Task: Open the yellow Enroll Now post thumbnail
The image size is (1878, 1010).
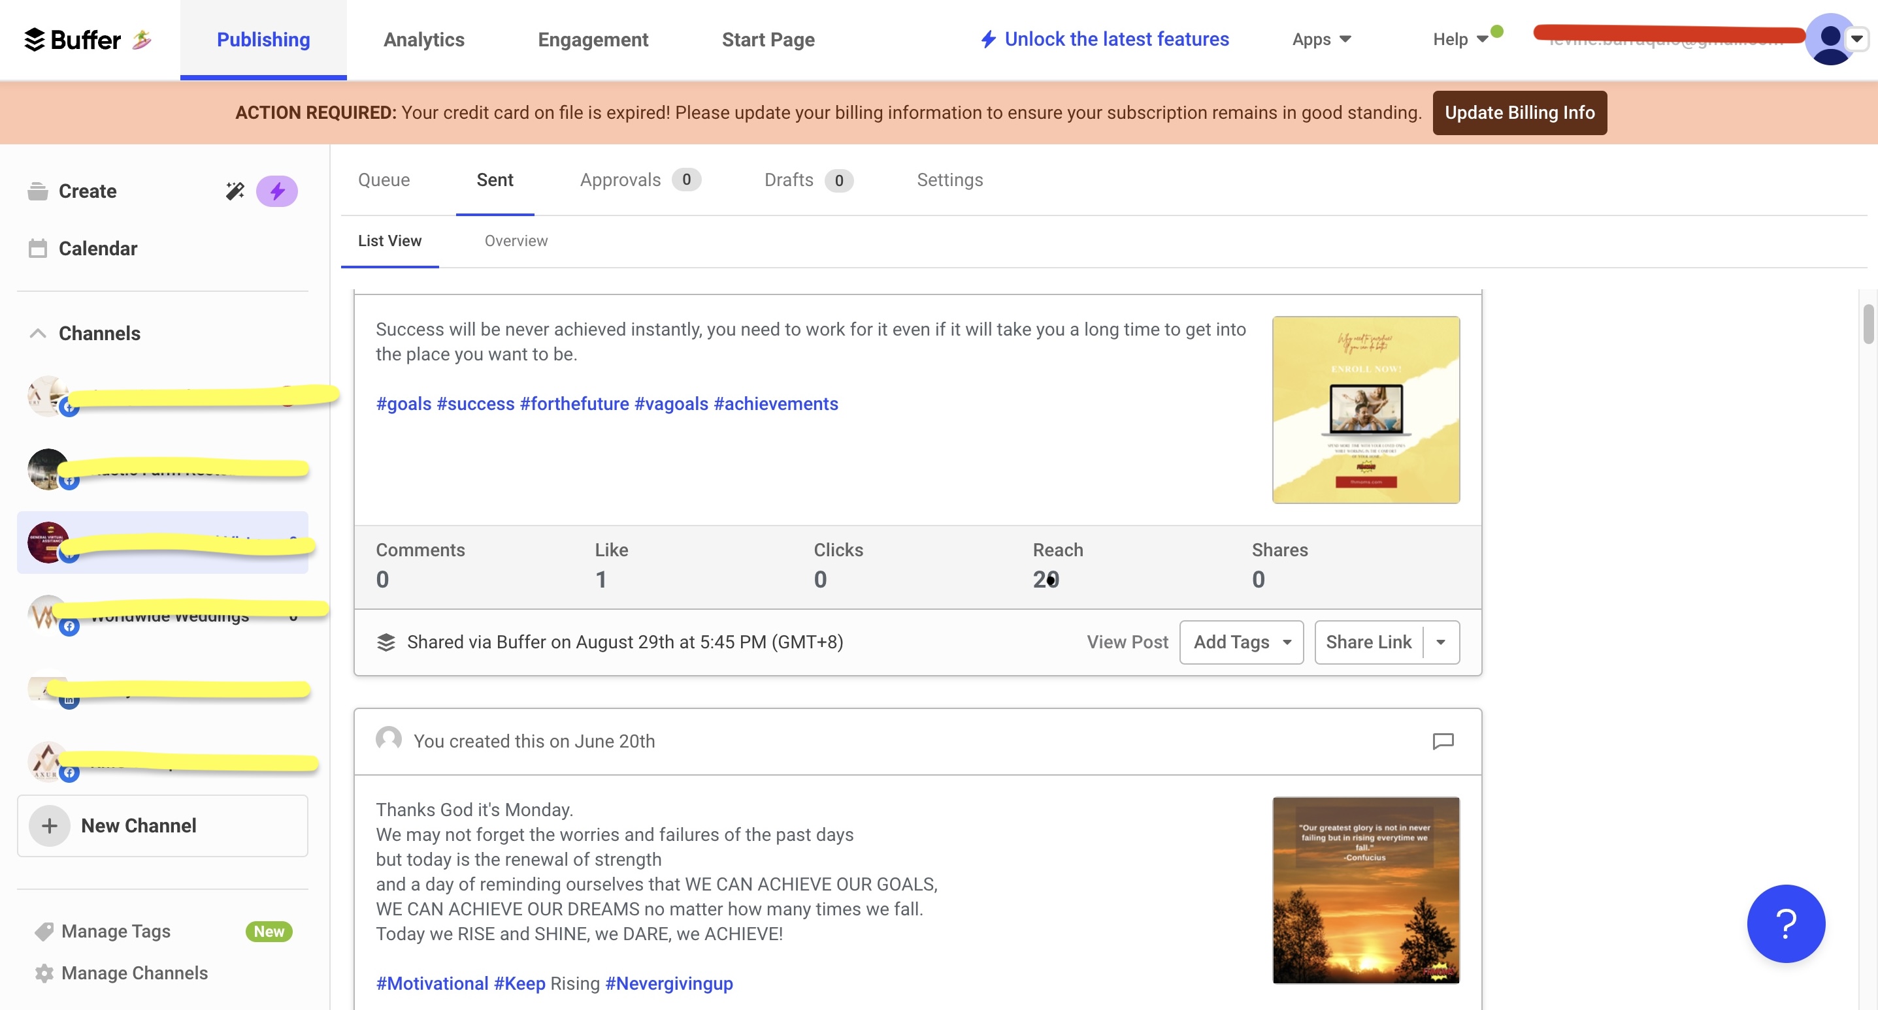Action: pos(1366,409)
